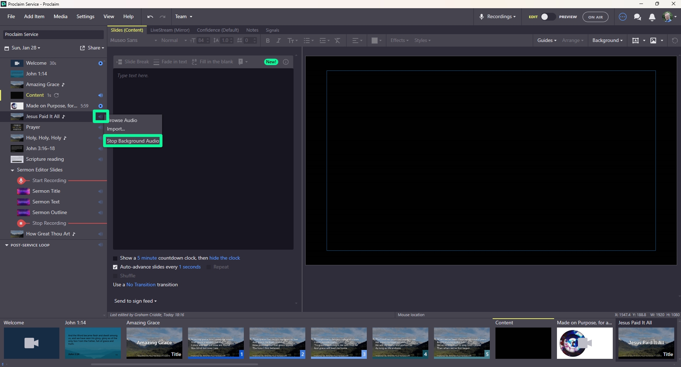Click the audio speaker icon on Content item
The width and height of the screenshot is (681, 367).
point(101,95)
